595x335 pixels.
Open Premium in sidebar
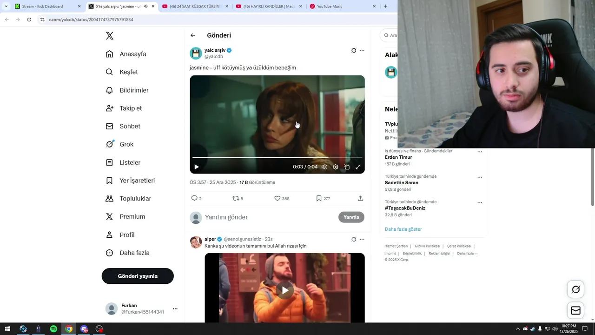point(126,217)
